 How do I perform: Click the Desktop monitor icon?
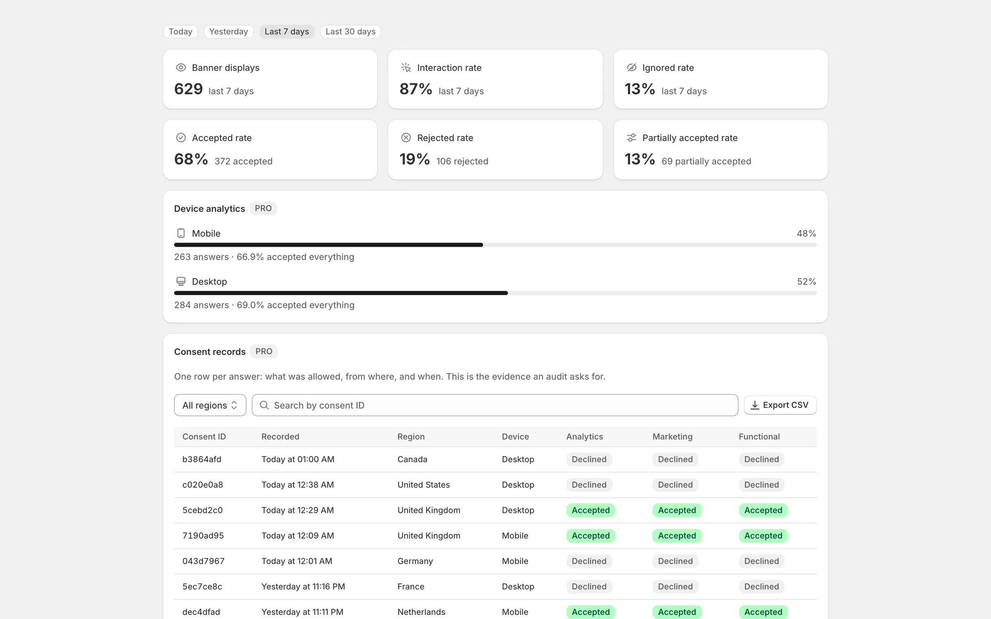click(181, 281)
